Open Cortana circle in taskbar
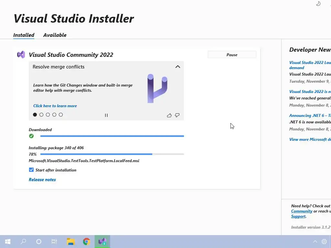Viewport: 331px width, 248px height. pyautogui.click(x=39, y=242)
